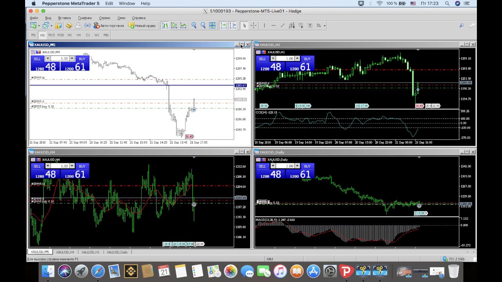Screen dimensions: 502x282
Task: Click the toolbar search magnifier icon
Action: pyautogui.click(x=462, y=25)
